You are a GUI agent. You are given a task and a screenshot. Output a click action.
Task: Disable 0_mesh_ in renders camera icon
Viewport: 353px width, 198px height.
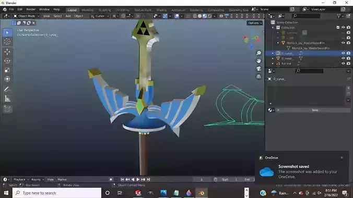[348, 58]
